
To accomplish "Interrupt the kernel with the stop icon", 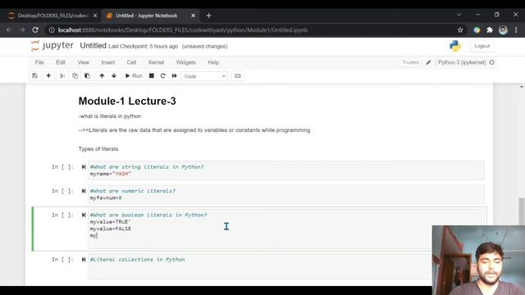I will [x=151, y=76].
